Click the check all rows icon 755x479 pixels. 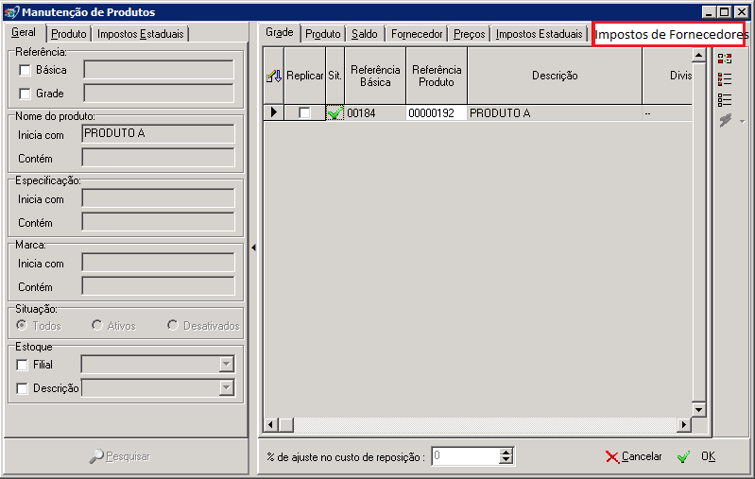(725, 79)
